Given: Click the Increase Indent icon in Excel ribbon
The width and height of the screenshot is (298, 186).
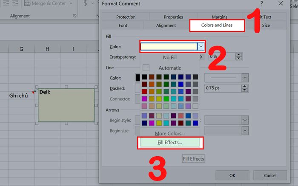Looking at the screenshot, I should coord(15,3).
